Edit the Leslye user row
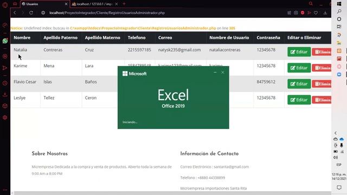Viewport: 347px width, 195px height. 299,100
